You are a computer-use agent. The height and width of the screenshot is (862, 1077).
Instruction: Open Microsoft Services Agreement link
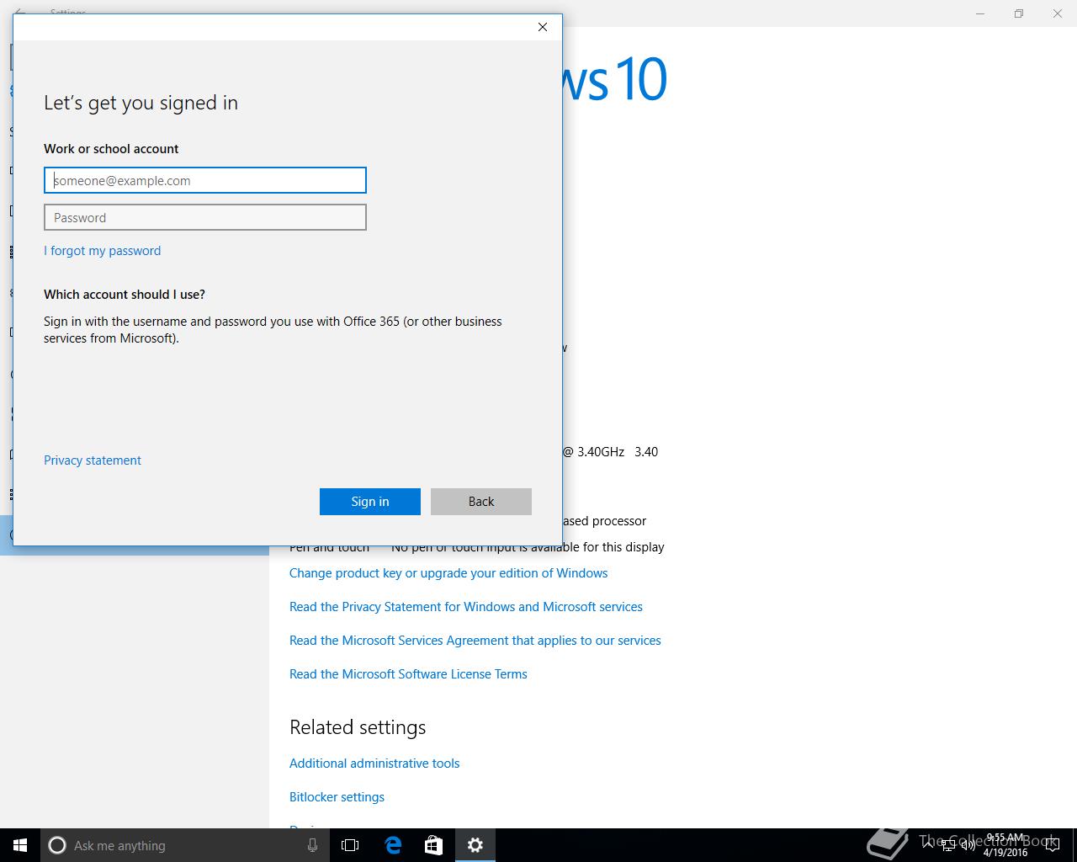pyautogui.click(x=475, y=641)
